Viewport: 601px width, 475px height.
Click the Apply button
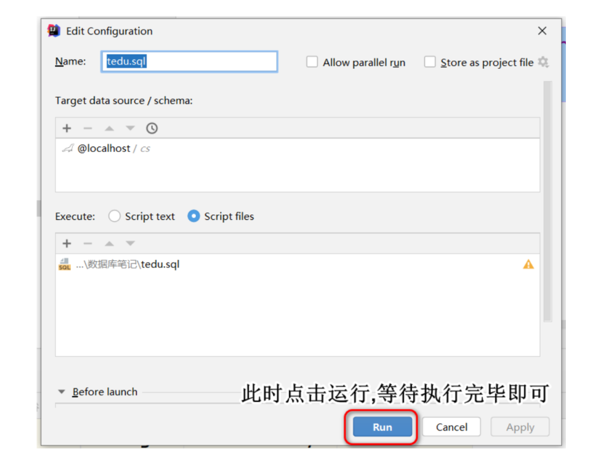[x=520, y=427]
